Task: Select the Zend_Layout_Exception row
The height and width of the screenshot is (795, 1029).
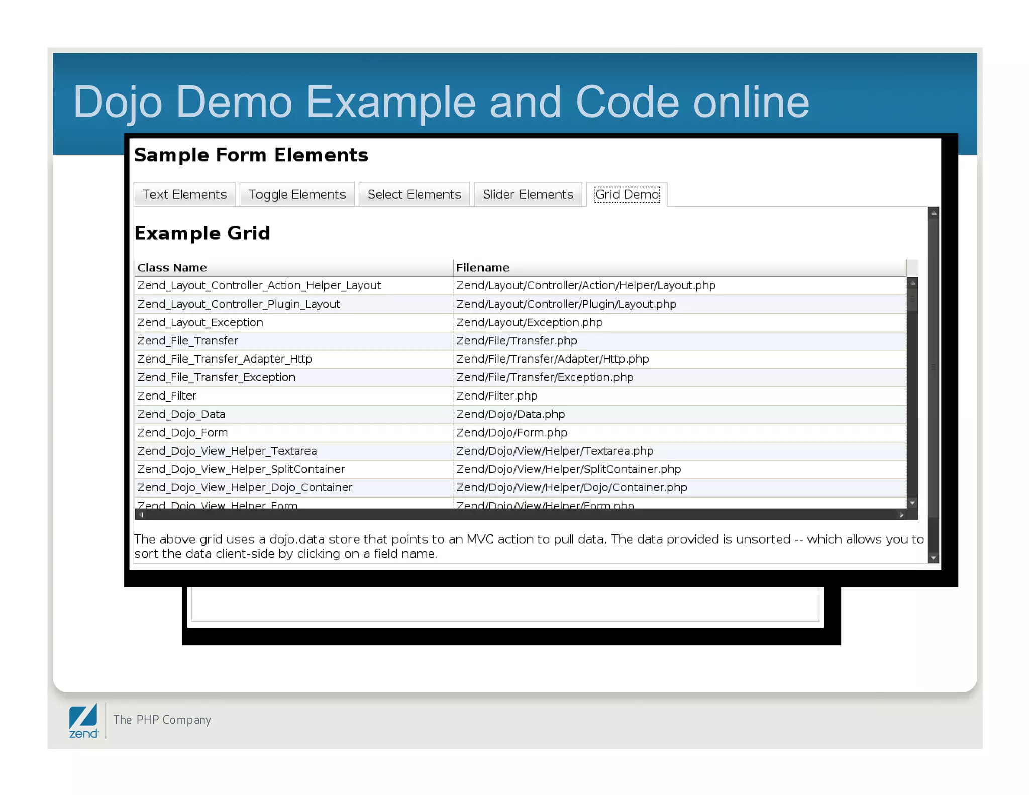Action: point(521,322)
